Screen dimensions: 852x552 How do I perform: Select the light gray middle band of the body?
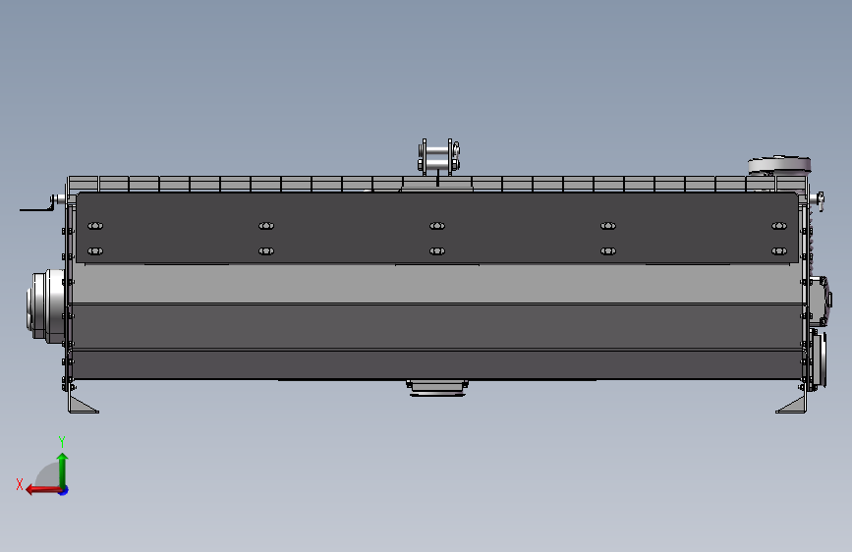[x=437, y=284]
